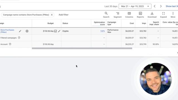
Task: Open the 100% optimization score link
Action: 102,31
